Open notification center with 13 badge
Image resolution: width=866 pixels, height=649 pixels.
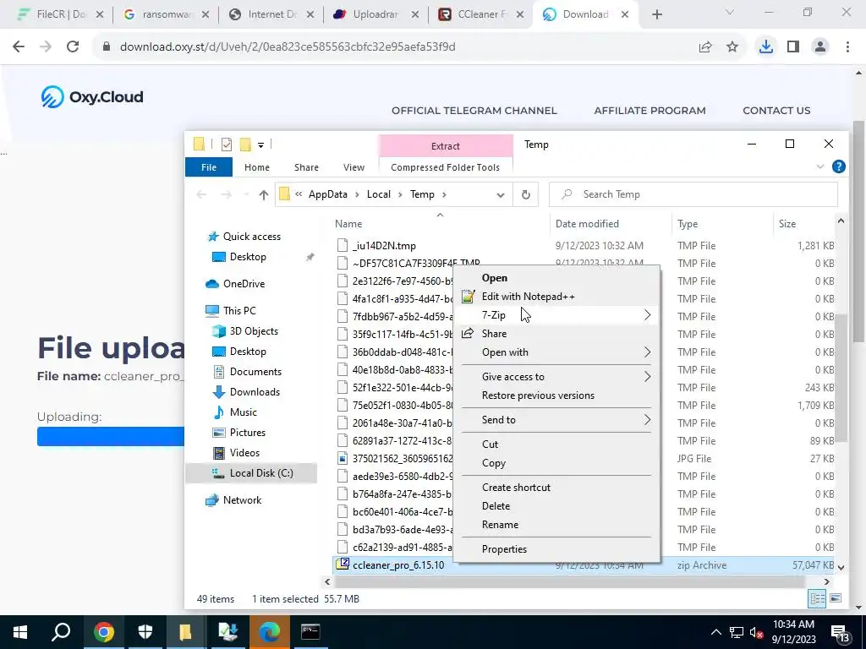click(841, 634)
